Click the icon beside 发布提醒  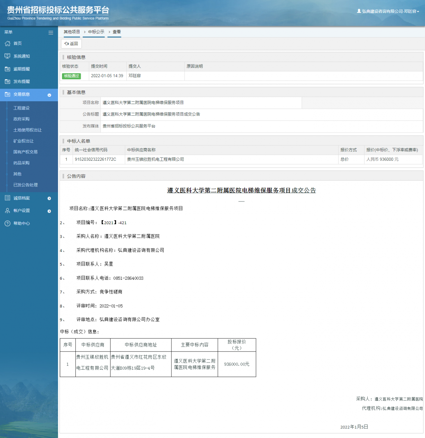point(7,81)
